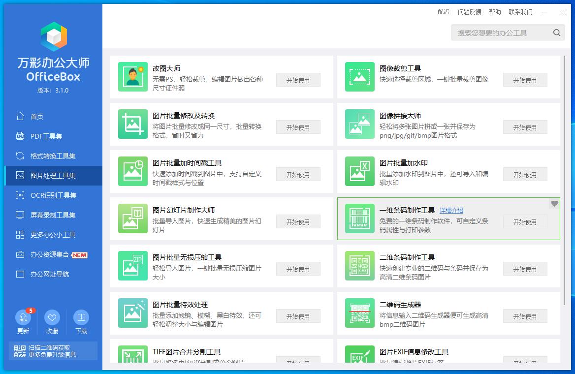This screenshot has width=575, height=374.
Task: Open the 帮助 menu
Action: click(x=495, y=12)
